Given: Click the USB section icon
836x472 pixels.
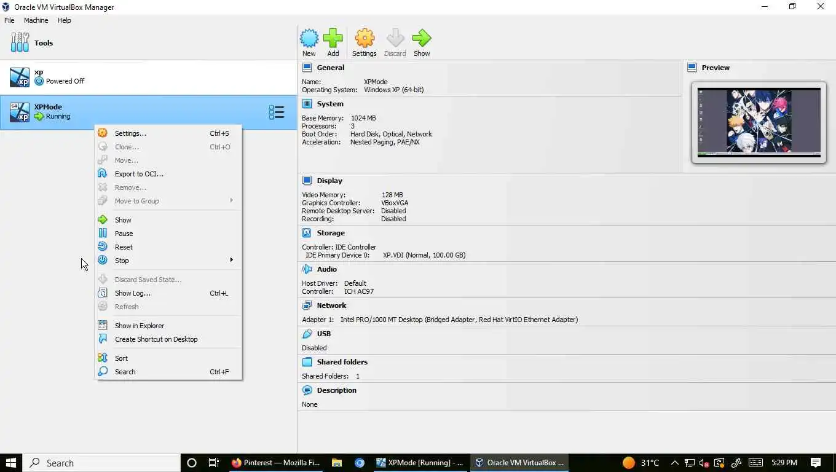Looking at the screenshot, I should pyautogui.click(x=307, y=334).
